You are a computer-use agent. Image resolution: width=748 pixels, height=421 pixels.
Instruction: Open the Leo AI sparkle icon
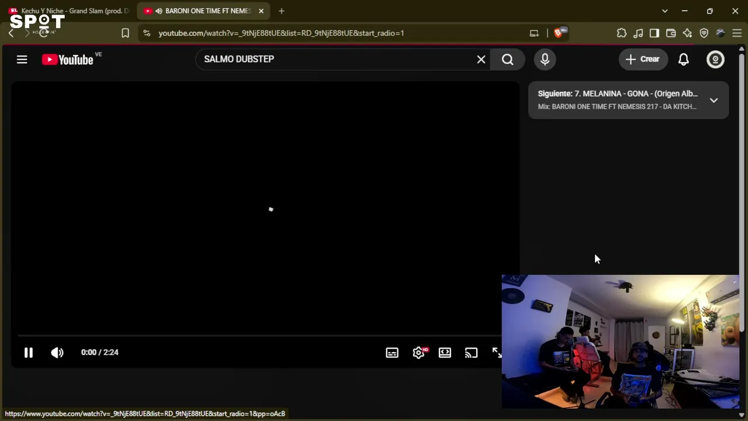pos(687,33)
